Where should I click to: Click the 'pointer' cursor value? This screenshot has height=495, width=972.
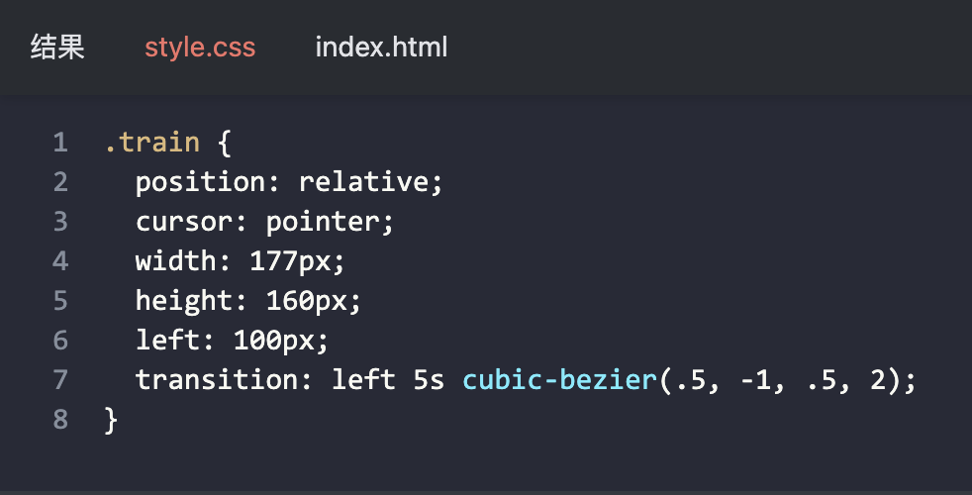click(323, 222)
